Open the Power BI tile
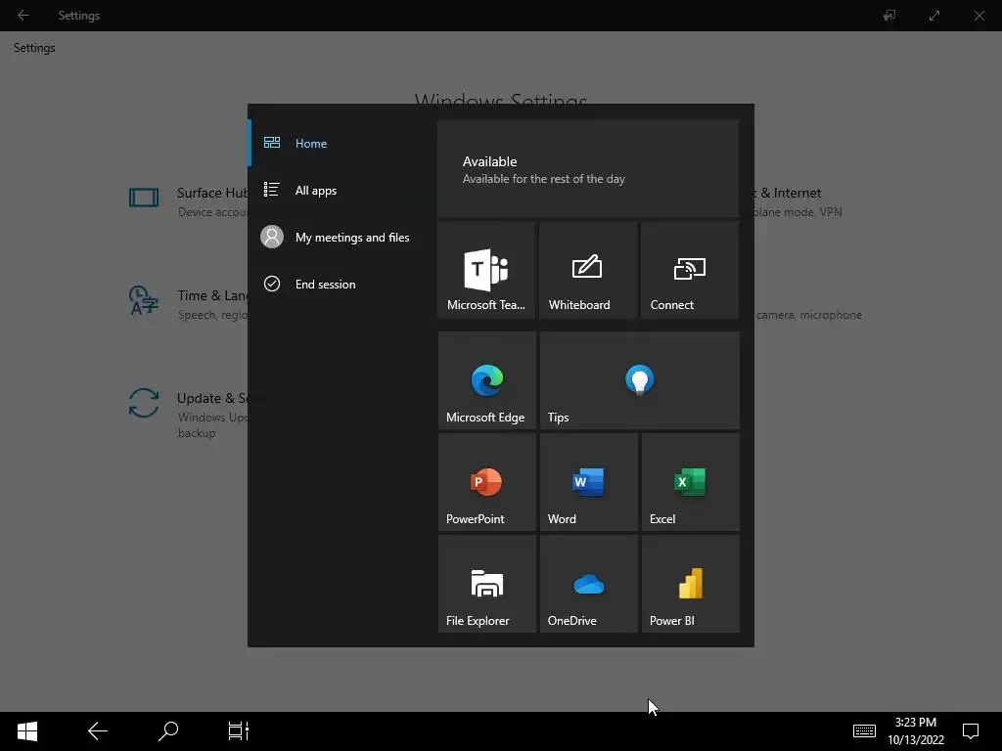This screenshot has width=1002, height=751. click(690, 584)
